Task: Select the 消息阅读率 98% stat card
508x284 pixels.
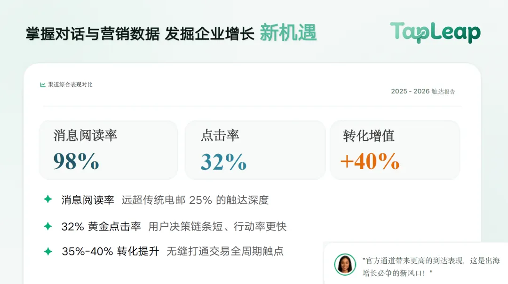Action: coord(108,150)
